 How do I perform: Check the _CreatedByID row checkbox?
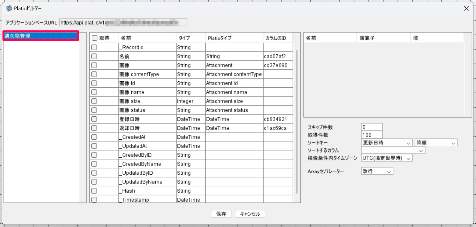[94, 155]
